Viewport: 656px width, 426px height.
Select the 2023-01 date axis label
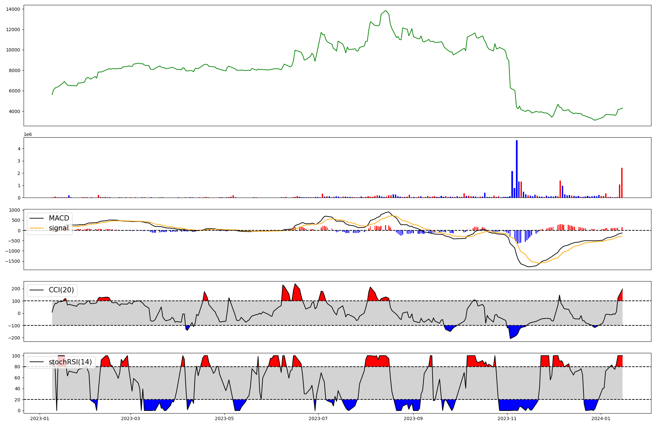tap(40, 418)
